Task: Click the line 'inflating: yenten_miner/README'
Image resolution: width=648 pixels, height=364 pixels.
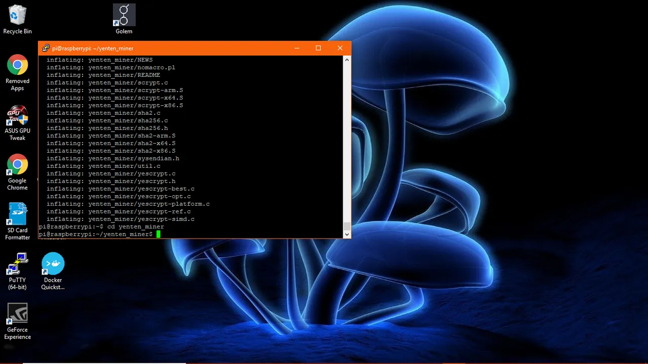Action: click(x=103, y=75)
